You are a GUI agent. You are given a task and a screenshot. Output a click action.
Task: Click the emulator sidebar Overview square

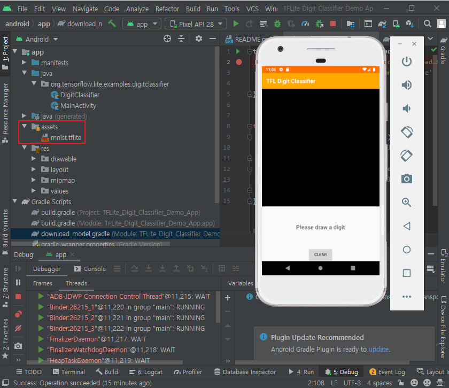tap(407, 273)
